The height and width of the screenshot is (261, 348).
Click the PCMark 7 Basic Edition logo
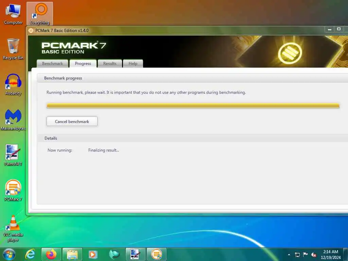pos(74,48)
